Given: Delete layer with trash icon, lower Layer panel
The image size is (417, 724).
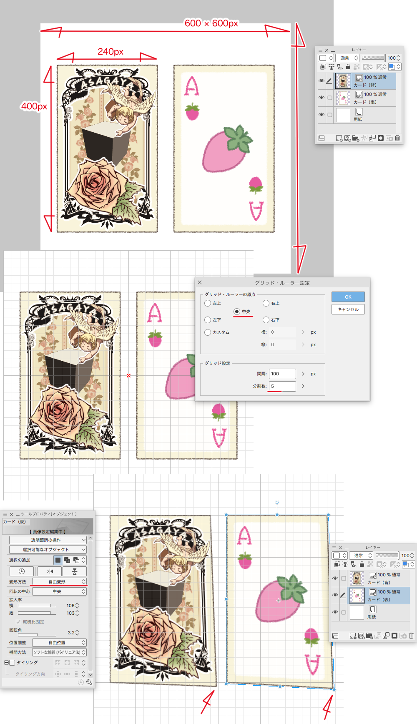Looking at the screenshot, I should [411, 636].
